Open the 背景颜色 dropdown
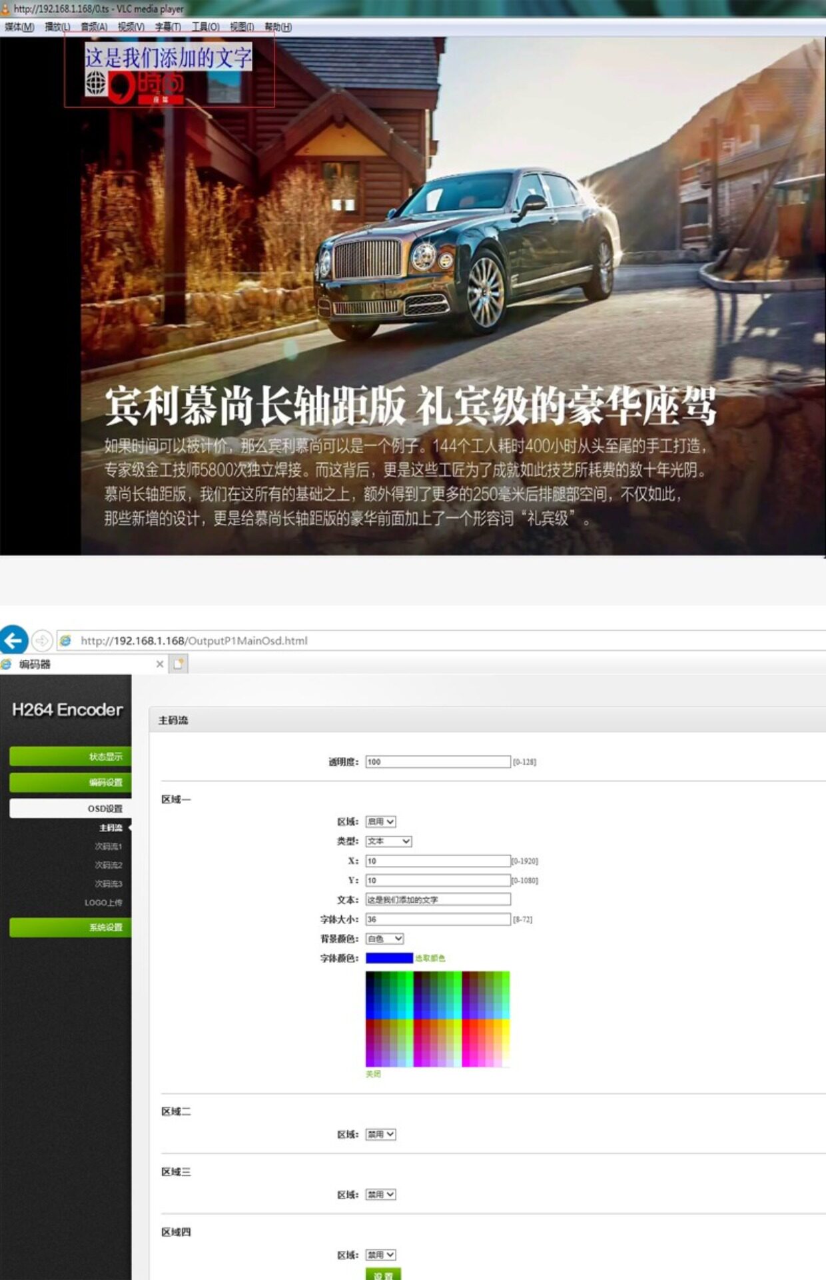Screen dimensions: 826x1280 (384, 939)
